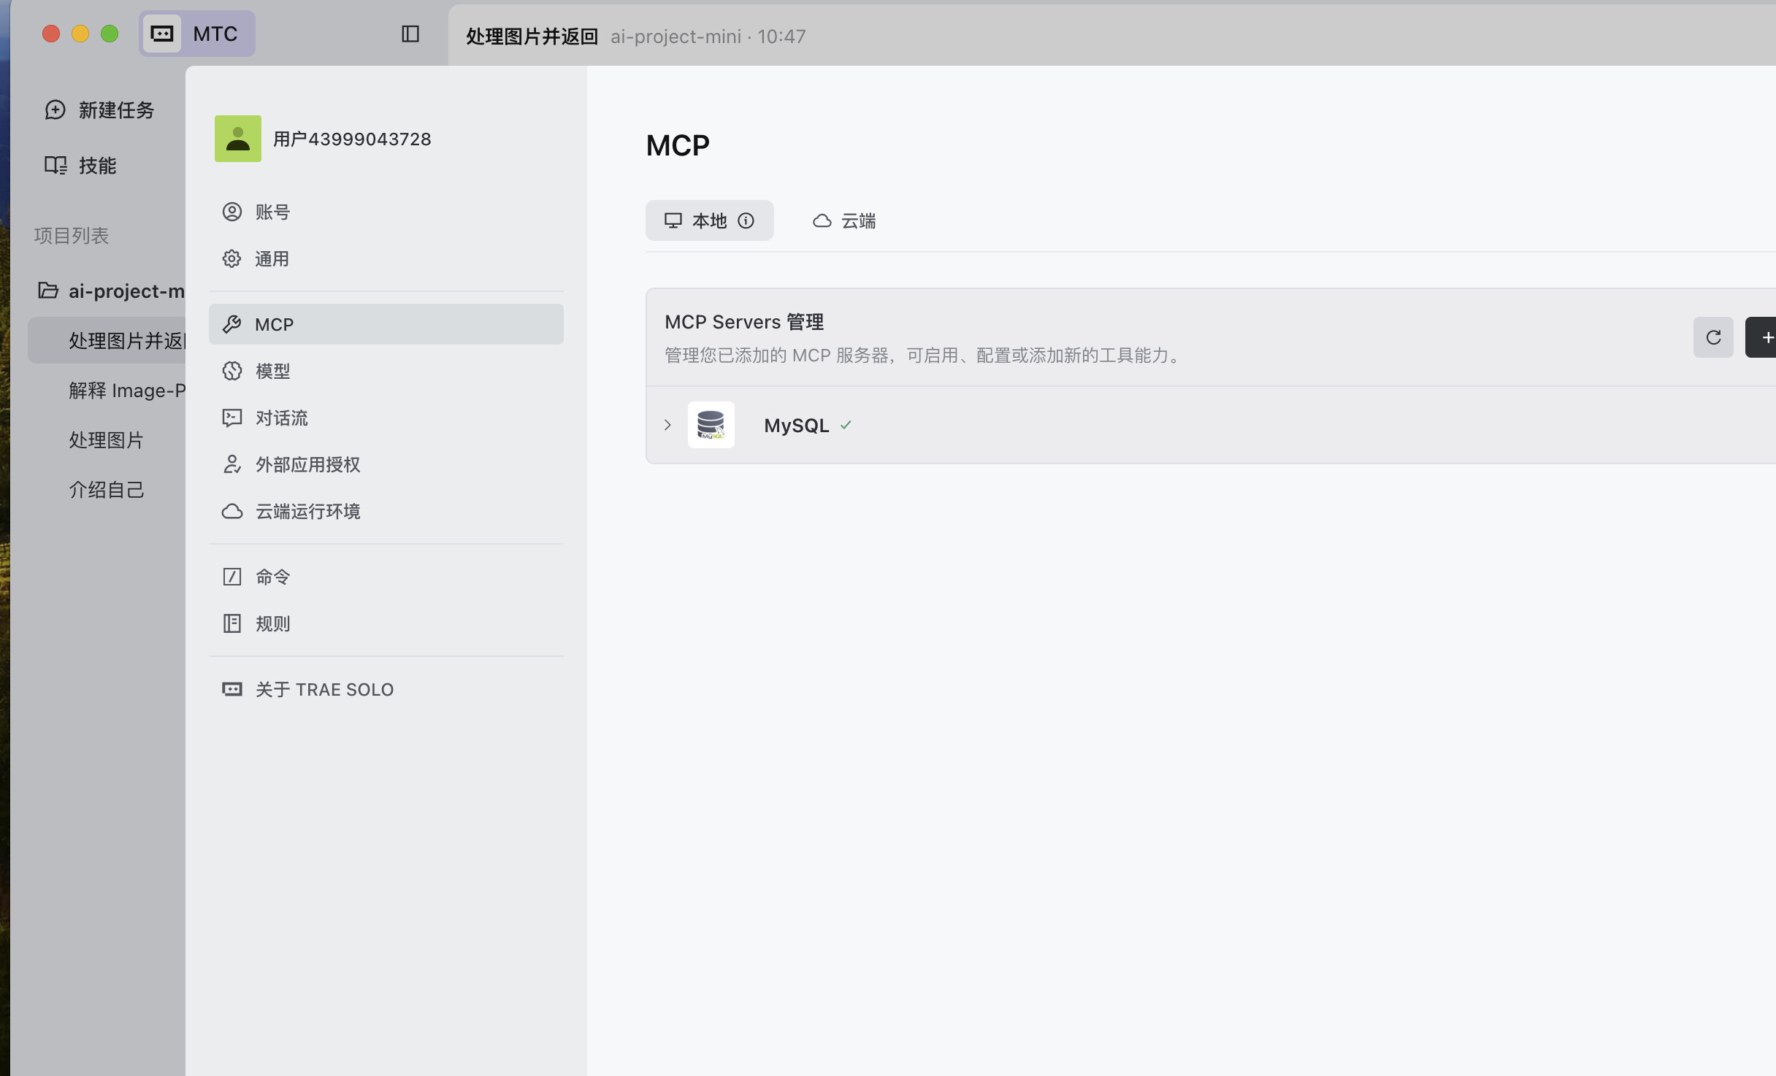Click the MySQL database icon
Image resolution: width=1776 pixels, height=1076 pixels.
pos(711,425)
